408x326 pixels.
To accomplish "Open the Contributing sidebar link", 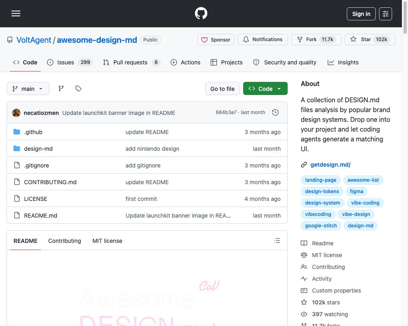I will tap(328, 267).
